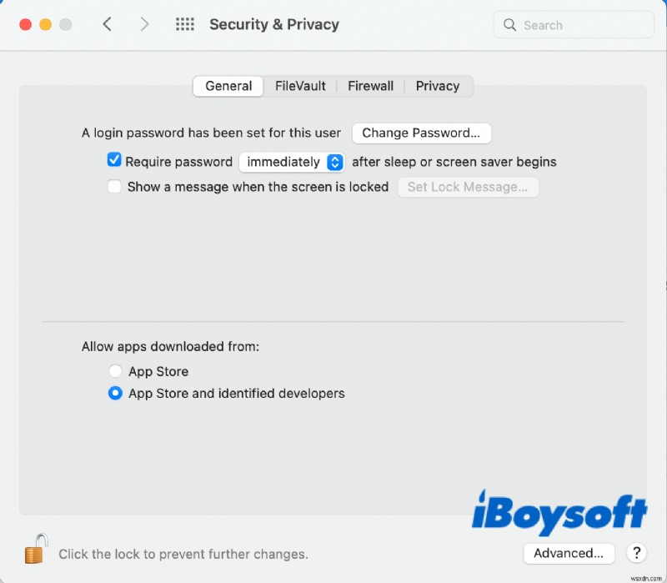Screen dimensions: 667x583
Task: Open Advanced security options
Action: [x=569, y=553]
